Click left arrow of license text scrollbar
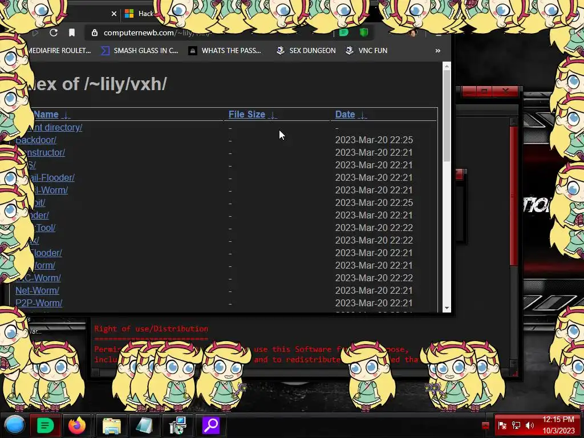 (x=95, y=372)
